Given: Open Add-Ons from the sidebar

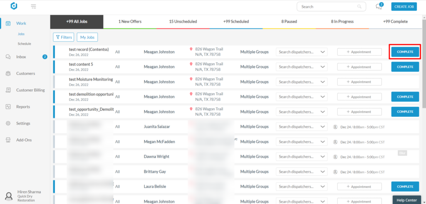Looking at the screenshot, I should [x=24, y=140].
